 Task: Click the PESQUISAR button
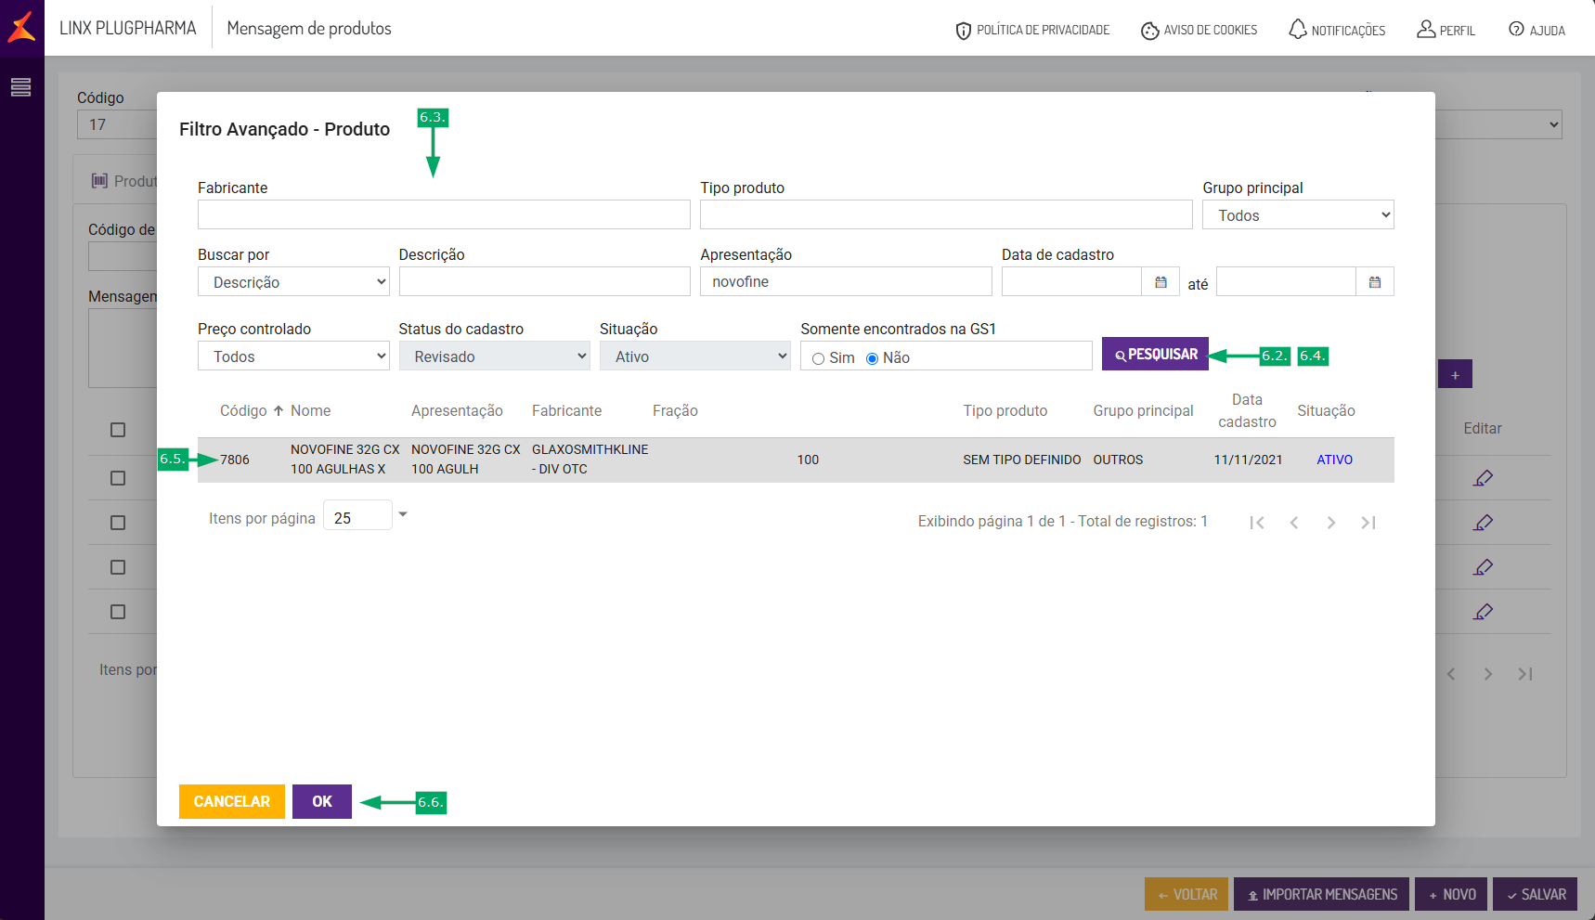point(1155,354)
